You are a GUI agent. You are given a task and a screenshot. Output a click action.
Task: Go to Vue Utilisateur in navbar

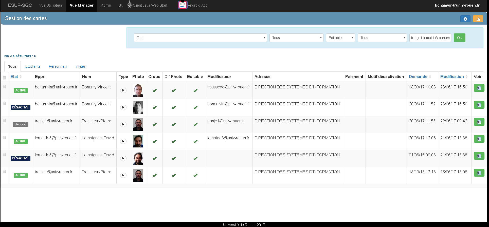click(51, 5)
